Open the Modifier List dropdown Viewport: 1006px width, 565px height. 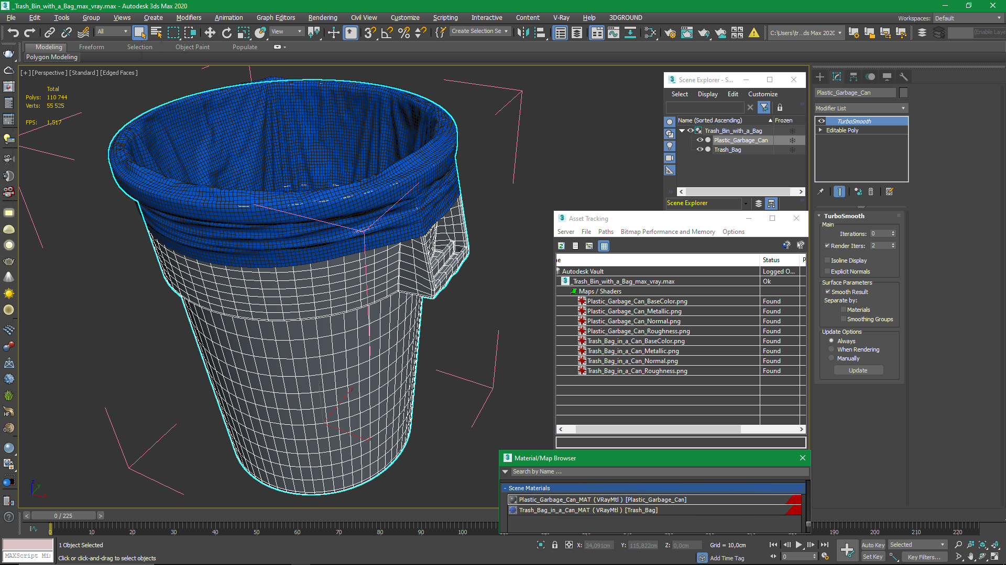[x=861, y=108]
